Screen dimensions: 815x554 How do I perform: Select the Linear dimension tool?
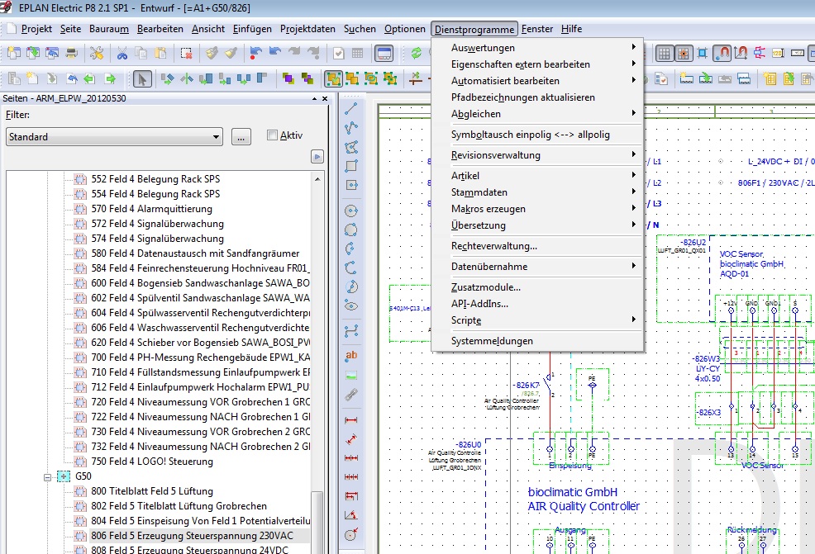coord(351,419)
